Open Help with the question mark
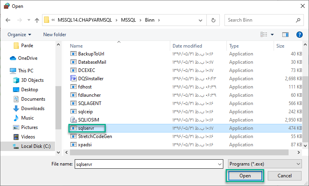The height and width of the screenshot is (186, 309). click(x=299, y=35)
